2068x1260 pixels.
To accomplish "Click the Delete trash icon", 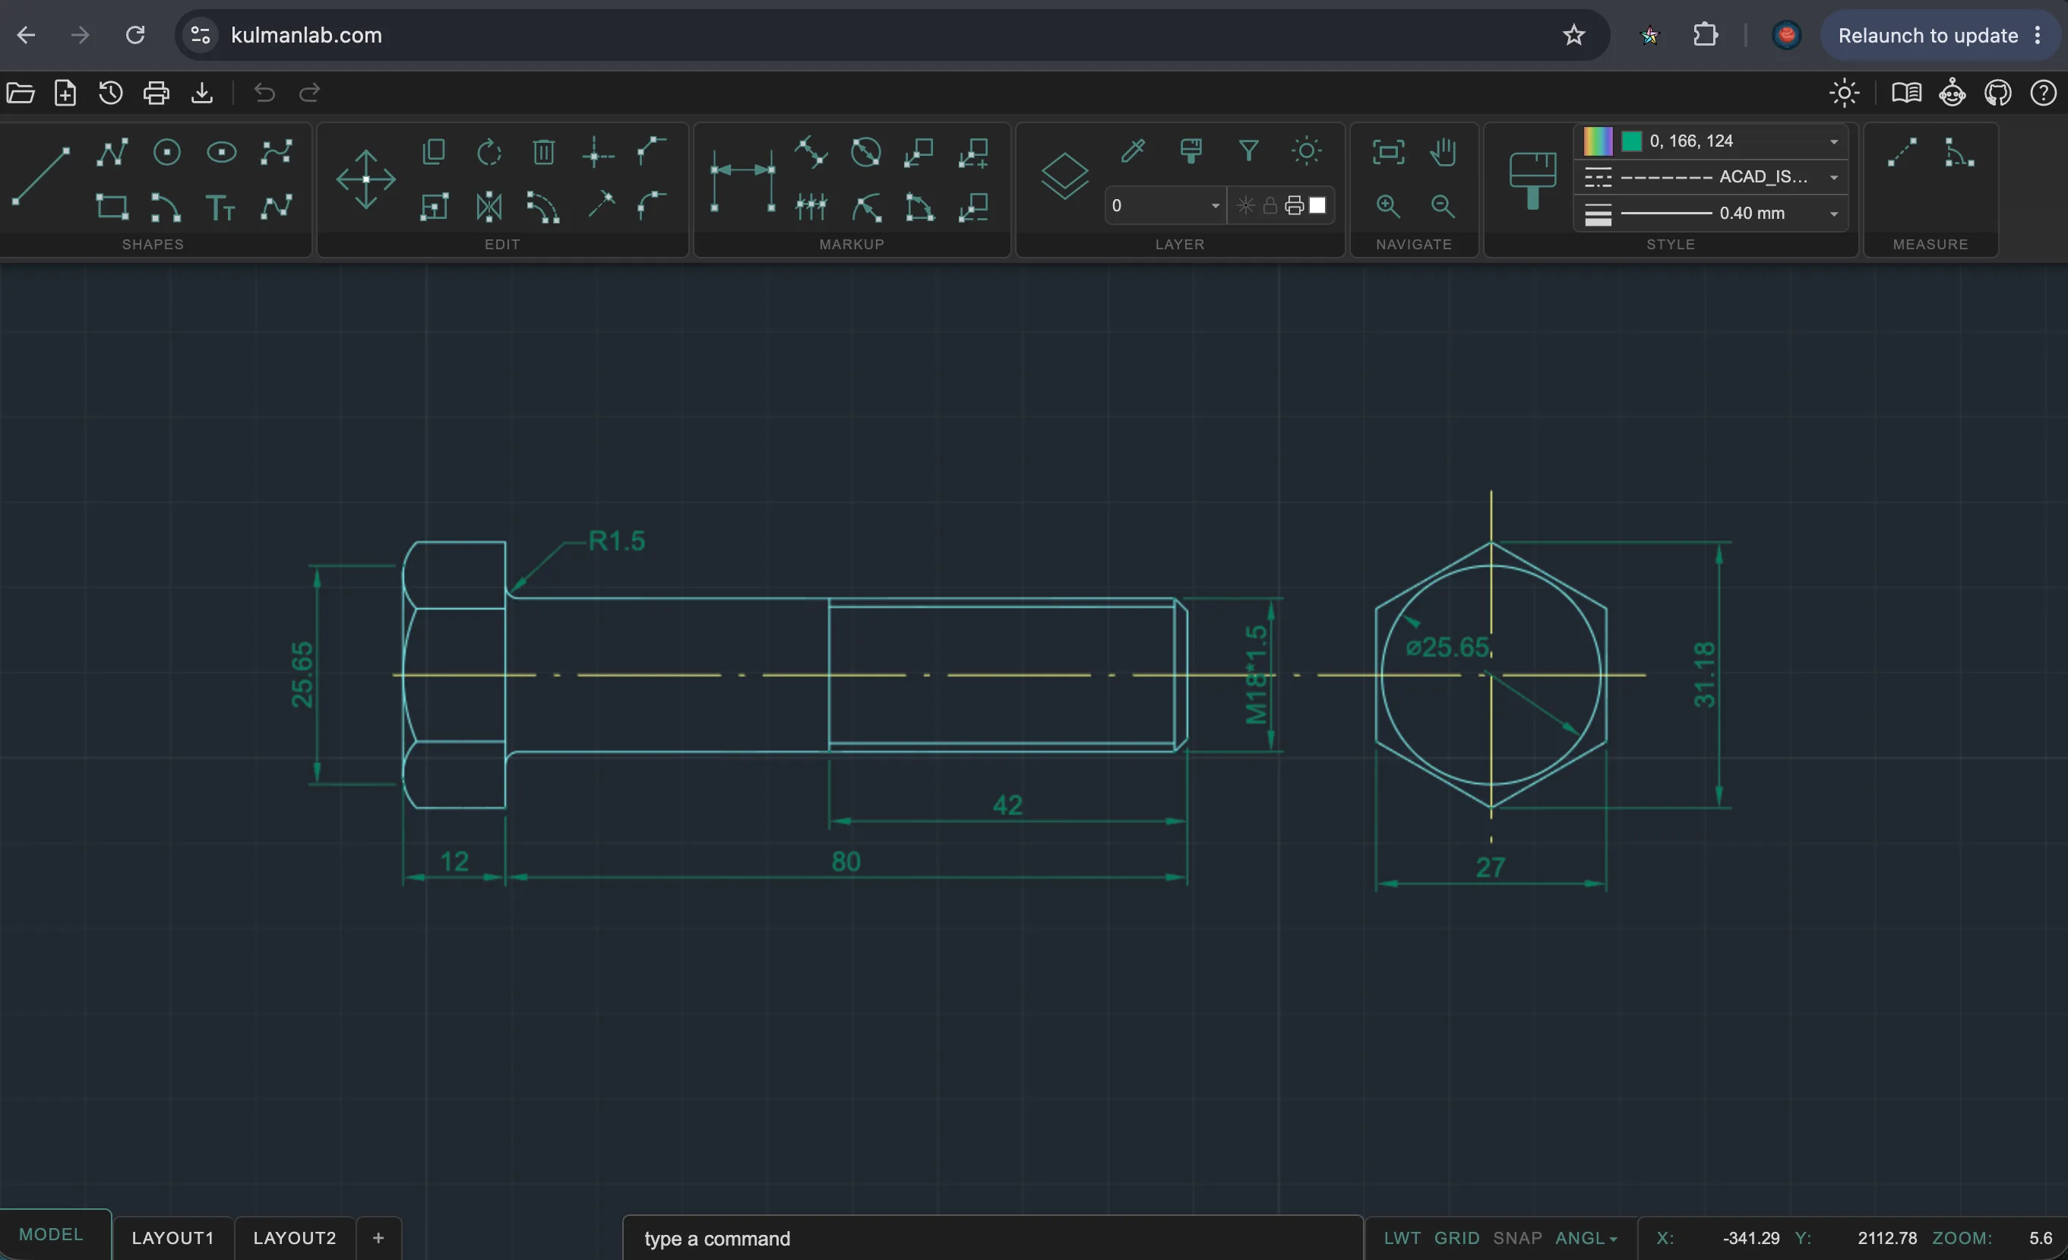I will pos(544,152).
